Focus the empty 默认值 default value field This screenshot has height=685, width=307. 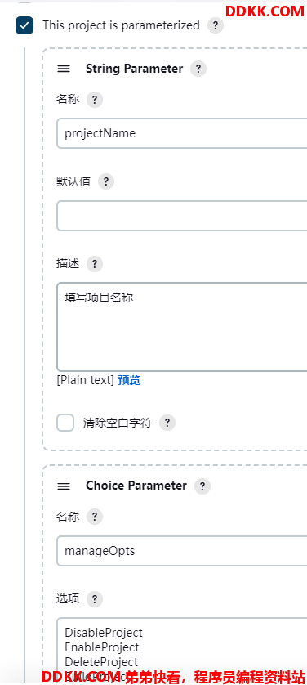(182, 216)
